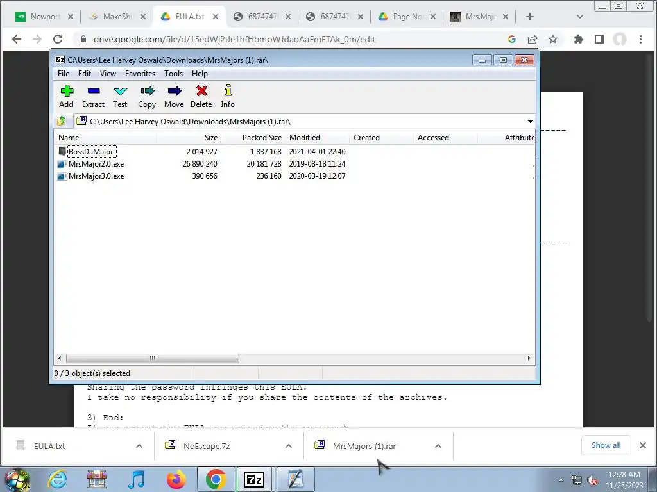Sort by the Size column header
Viewport: 657px width, 492px height.
pos(189,138)
